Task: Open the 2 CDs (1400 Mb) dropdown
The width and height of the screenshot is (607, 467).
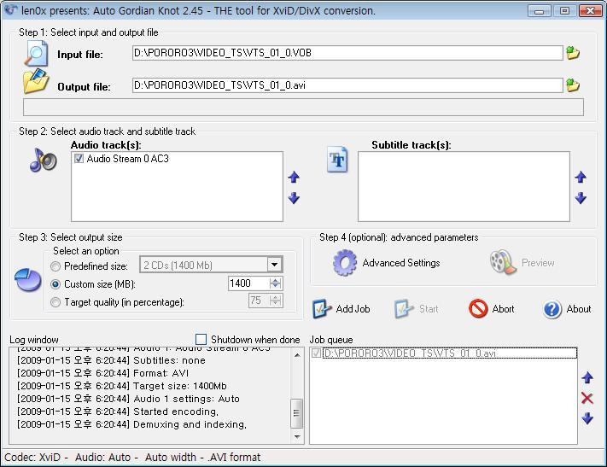Action: pyautogui.click(x=274, y=265)
